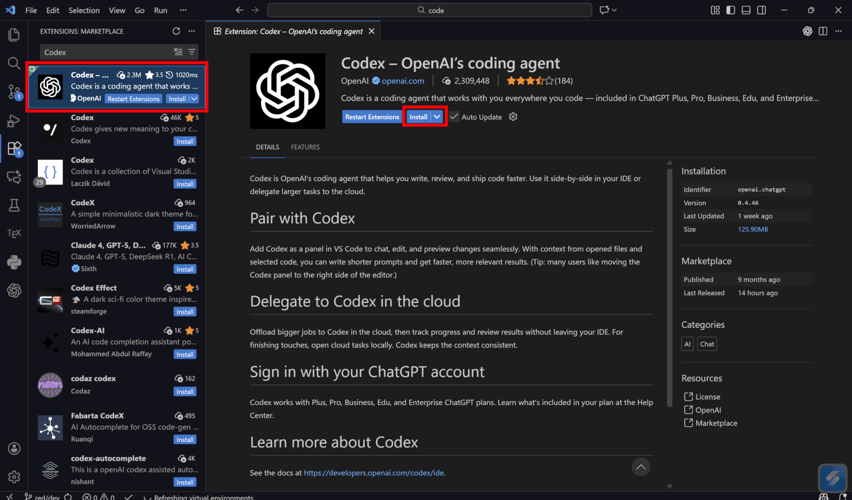
Task: Open the Explorer view in activity bar
Action: (x=14, y=35)
